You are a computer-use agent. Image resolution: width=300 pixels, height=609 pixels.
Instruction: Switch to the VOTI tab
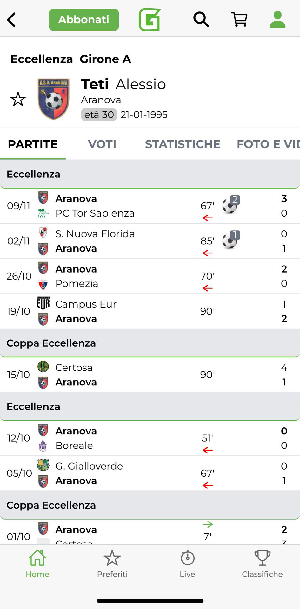tap(102, 144)
